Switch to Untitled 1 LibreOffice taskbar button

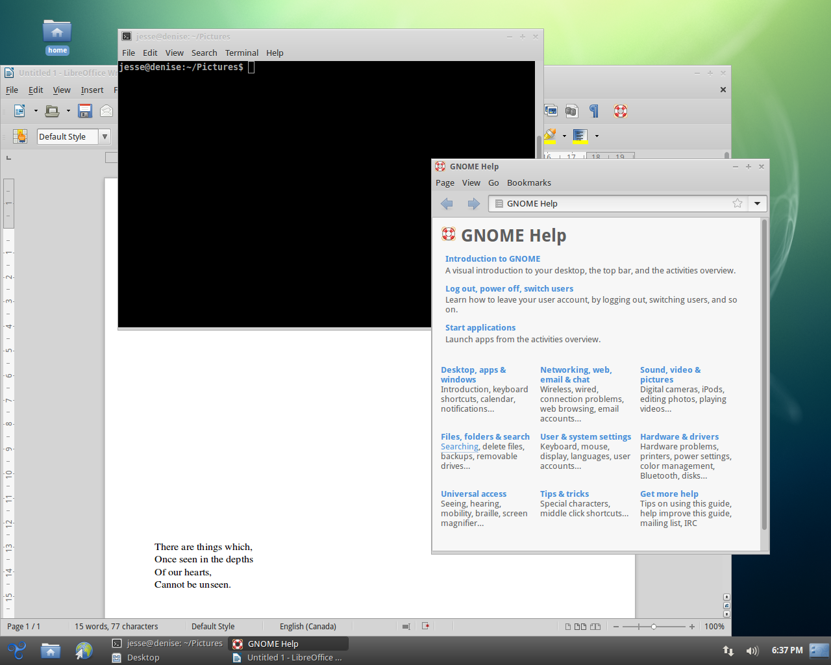coord(288,657)
